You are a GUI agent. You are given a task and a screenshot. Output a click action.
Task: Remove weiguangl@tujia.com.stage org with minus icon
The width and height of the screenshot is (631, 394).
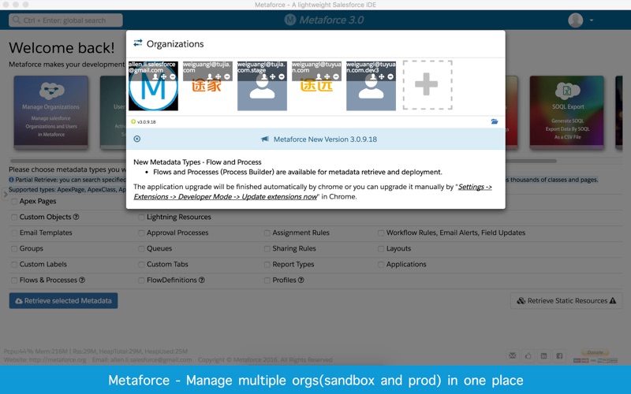(x=282, y=76)
